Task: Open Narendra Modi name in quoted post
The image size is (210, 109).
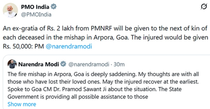Action: 38,64
